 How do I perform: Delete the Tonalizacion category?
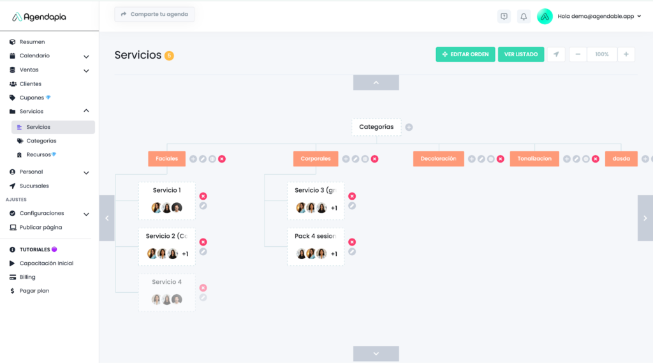596,159
